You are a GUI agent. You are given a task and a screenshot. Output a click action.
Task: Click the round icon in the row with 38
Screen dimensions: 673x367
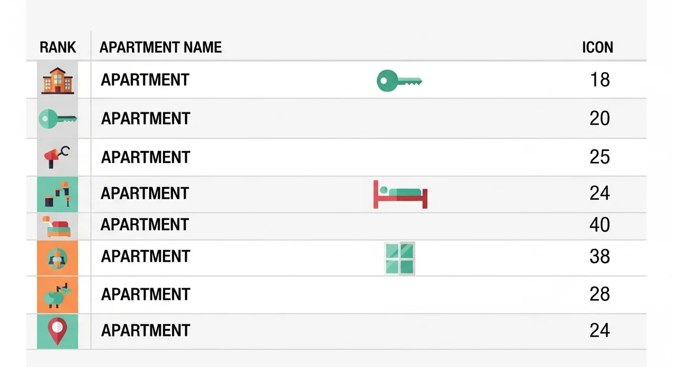tap(57, 258)
